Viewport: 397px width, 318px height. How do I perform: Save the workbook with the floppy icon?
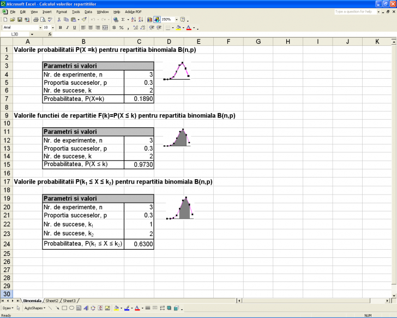20,20
